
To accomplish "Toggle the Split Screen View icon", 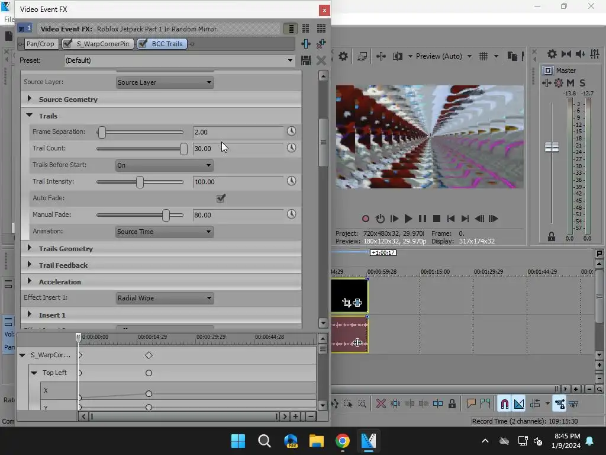I will click(398, 56).
